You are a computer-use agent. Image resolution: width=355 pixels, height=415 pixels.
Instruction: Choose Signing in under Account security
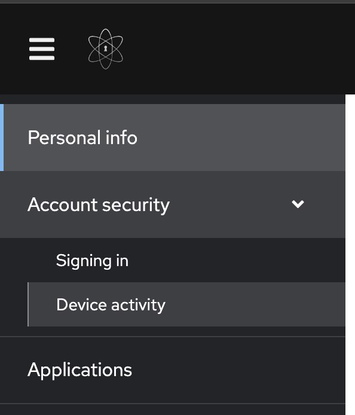pos(92,261)
